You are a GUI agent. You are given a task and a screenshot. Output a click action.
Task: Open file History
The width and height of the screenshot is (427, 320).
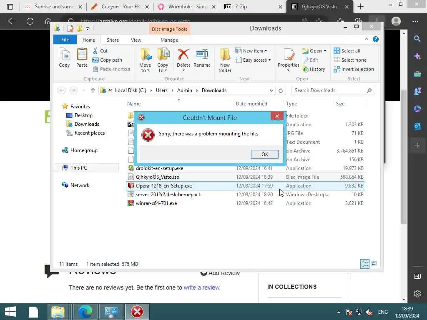click(314, 69)
